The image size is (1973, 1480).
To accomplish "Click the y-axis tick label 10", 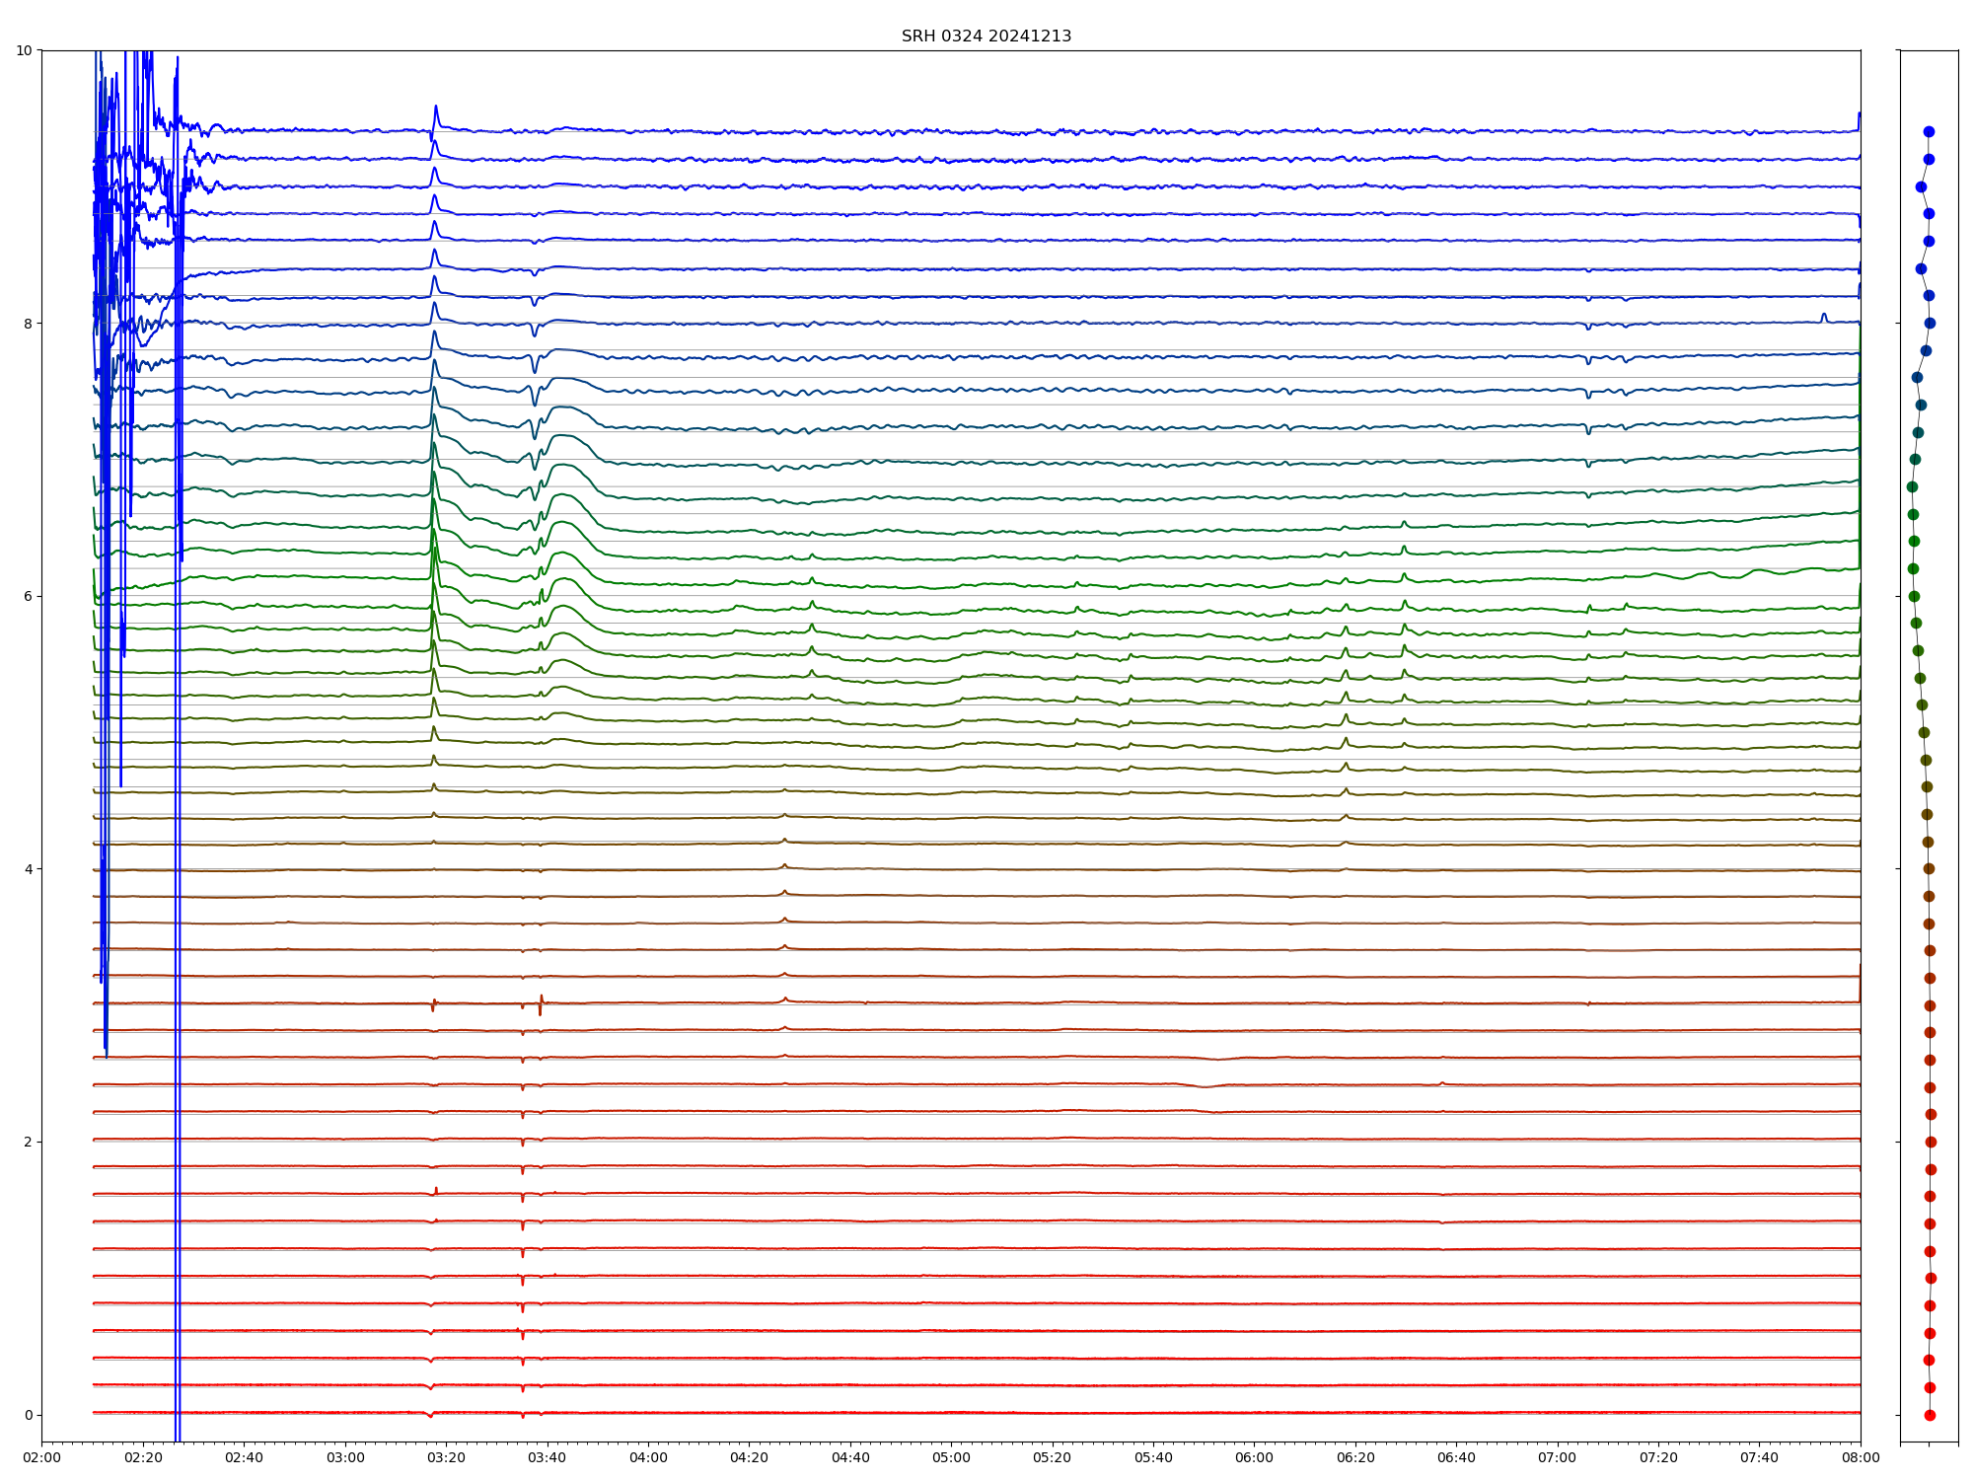I will click(24, 50).
